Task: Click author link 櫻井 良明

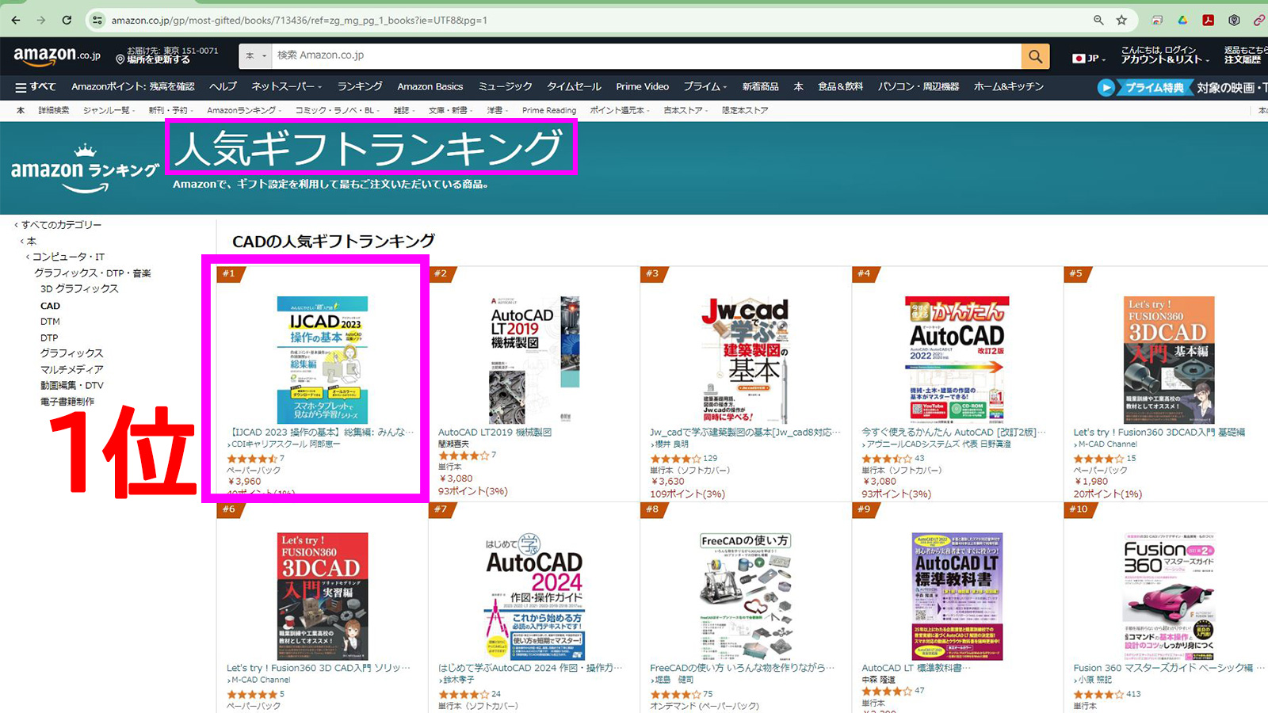Action: click(672, 444)
